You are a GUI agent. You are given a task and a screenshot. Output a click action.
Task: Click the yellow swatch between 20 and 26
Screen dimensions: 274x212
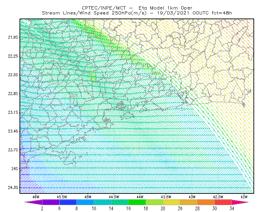click(x=172, y=202)
